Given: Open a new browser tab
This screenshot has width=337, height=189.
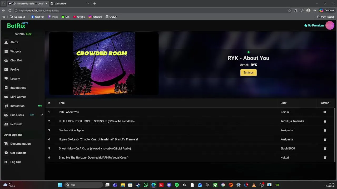Looking at the screenshot, I should pos(95,4).
